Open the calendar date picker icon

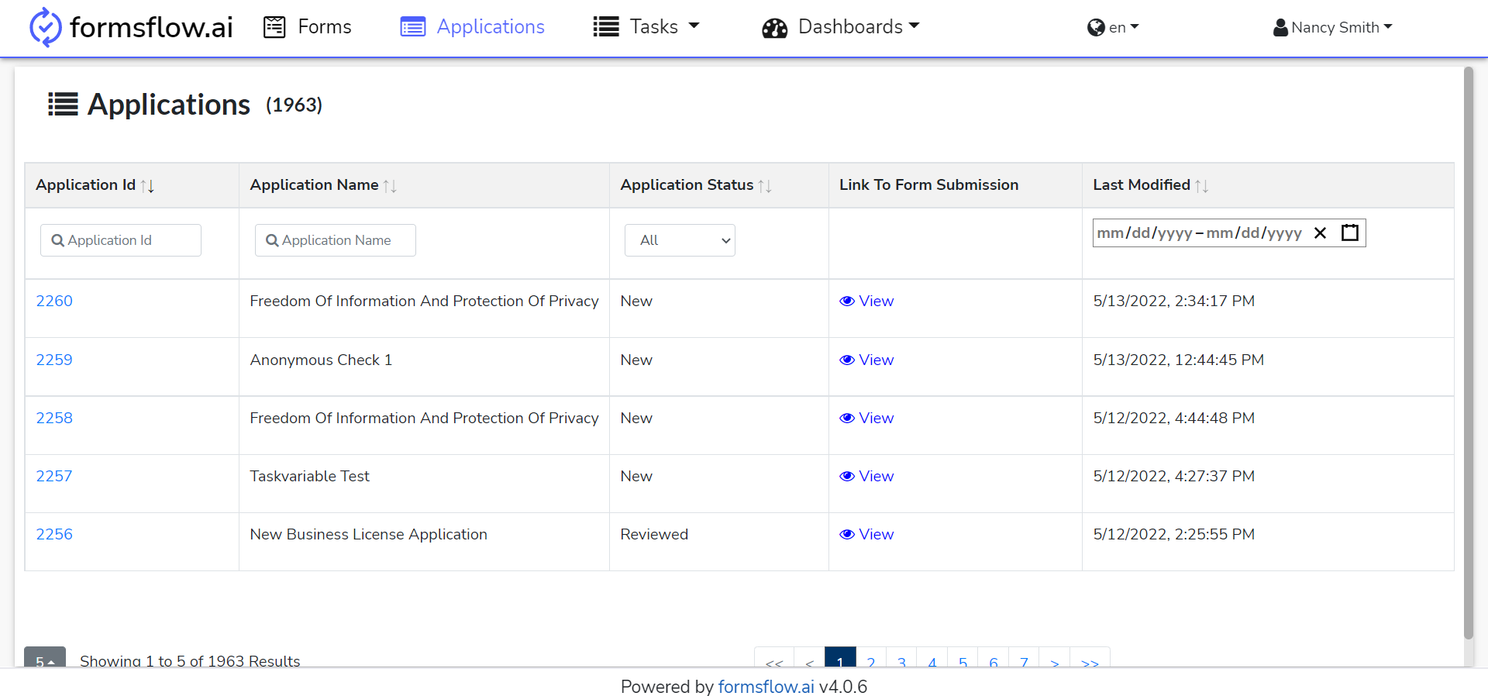1350,233
